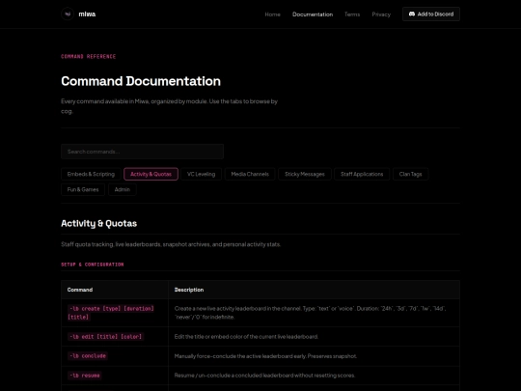Select the Embeds & Scripting tab
Viewport: 521px width, 391px height.
click(91, 174)
